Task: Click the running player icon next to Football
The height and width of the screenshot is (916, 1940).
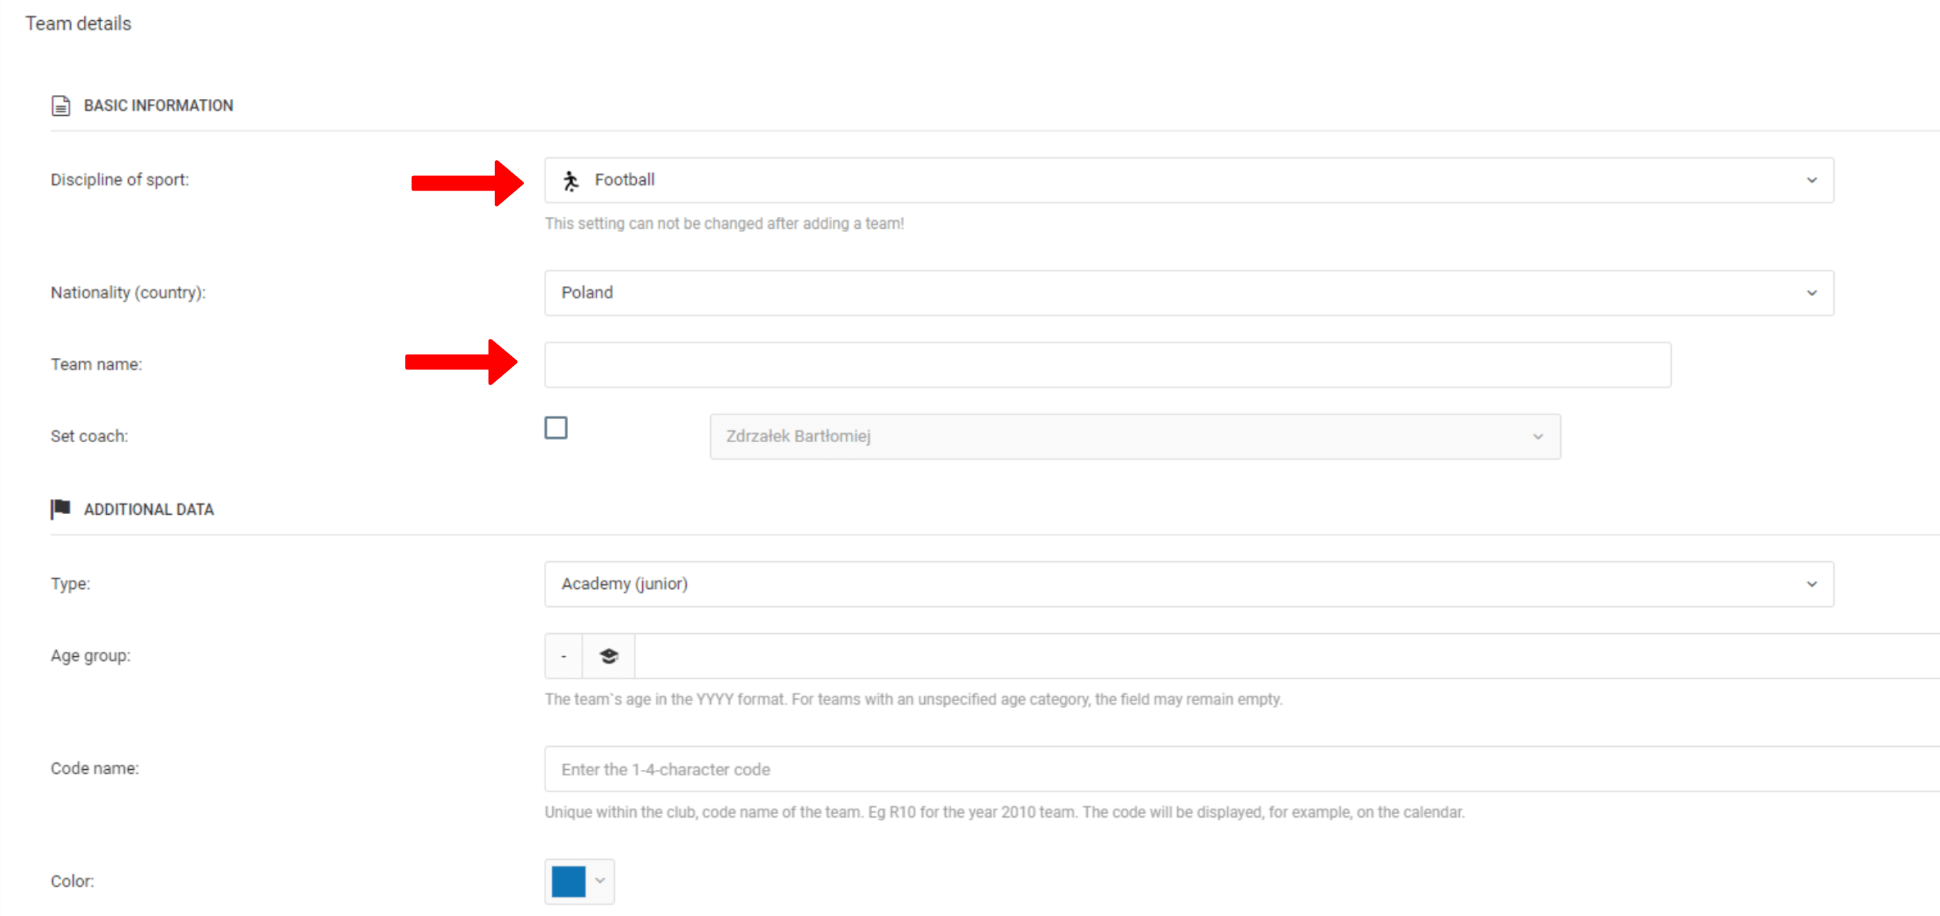Action: [x=571, y=180]
